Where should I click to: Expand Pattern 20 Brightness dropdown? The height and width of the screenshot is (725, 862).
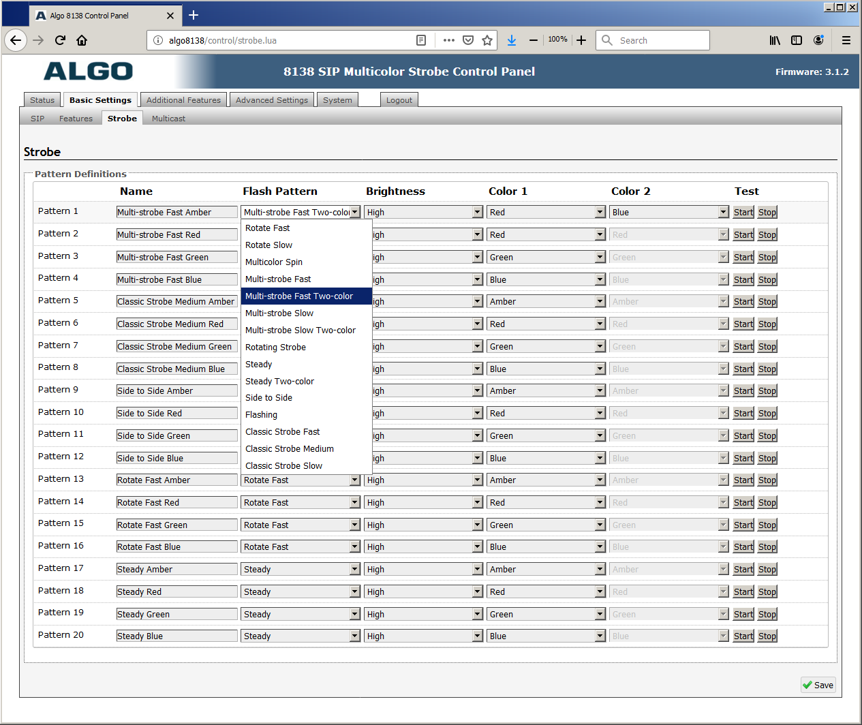pyautogui.click(x=423, y=636)
